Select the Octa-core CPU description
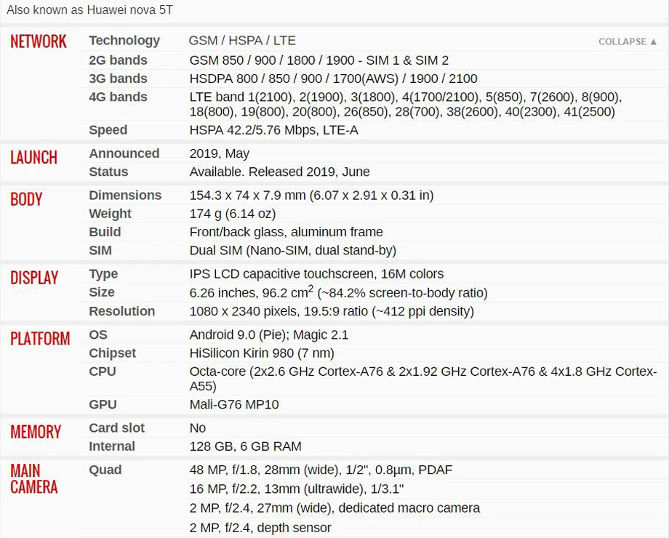The image size is (669, 538). (423, 379)
